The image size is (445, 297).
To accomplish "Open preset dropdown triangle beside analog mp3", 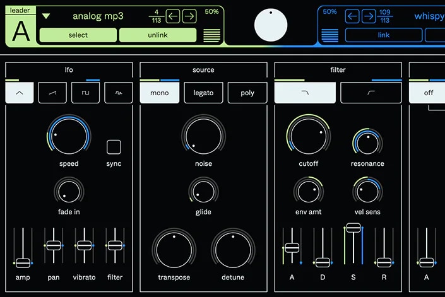I will 46,16.
